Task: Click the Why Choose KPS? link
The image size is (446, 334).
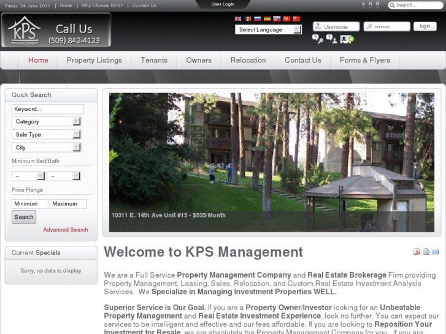Action: pyautogui.click(x=102, y=6)
